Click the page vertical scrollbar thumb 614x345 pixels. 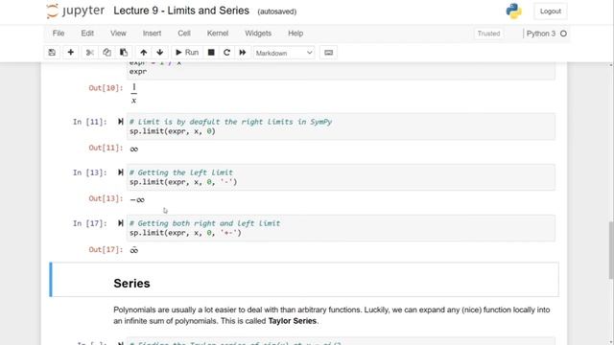611,250
